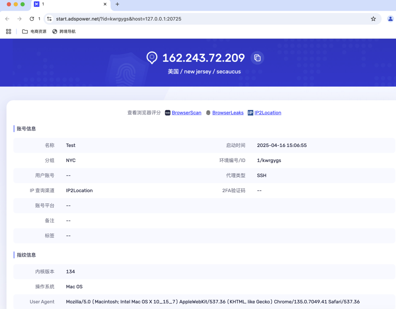This screenshot has width=396, height=309.
Task: Reload the current page
Action: 32,19
